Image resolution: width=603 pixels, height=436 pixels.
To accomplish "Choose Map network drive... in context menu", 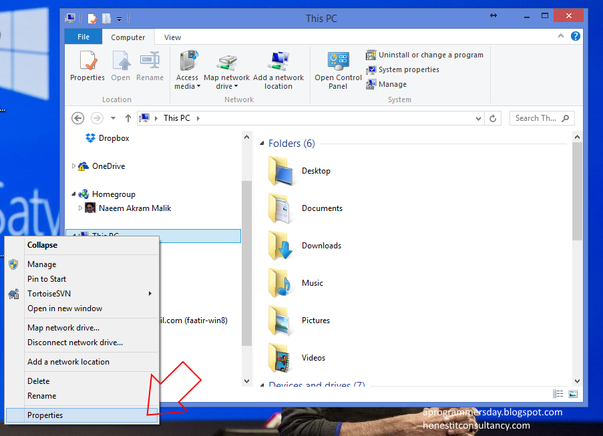I will 82,328.
